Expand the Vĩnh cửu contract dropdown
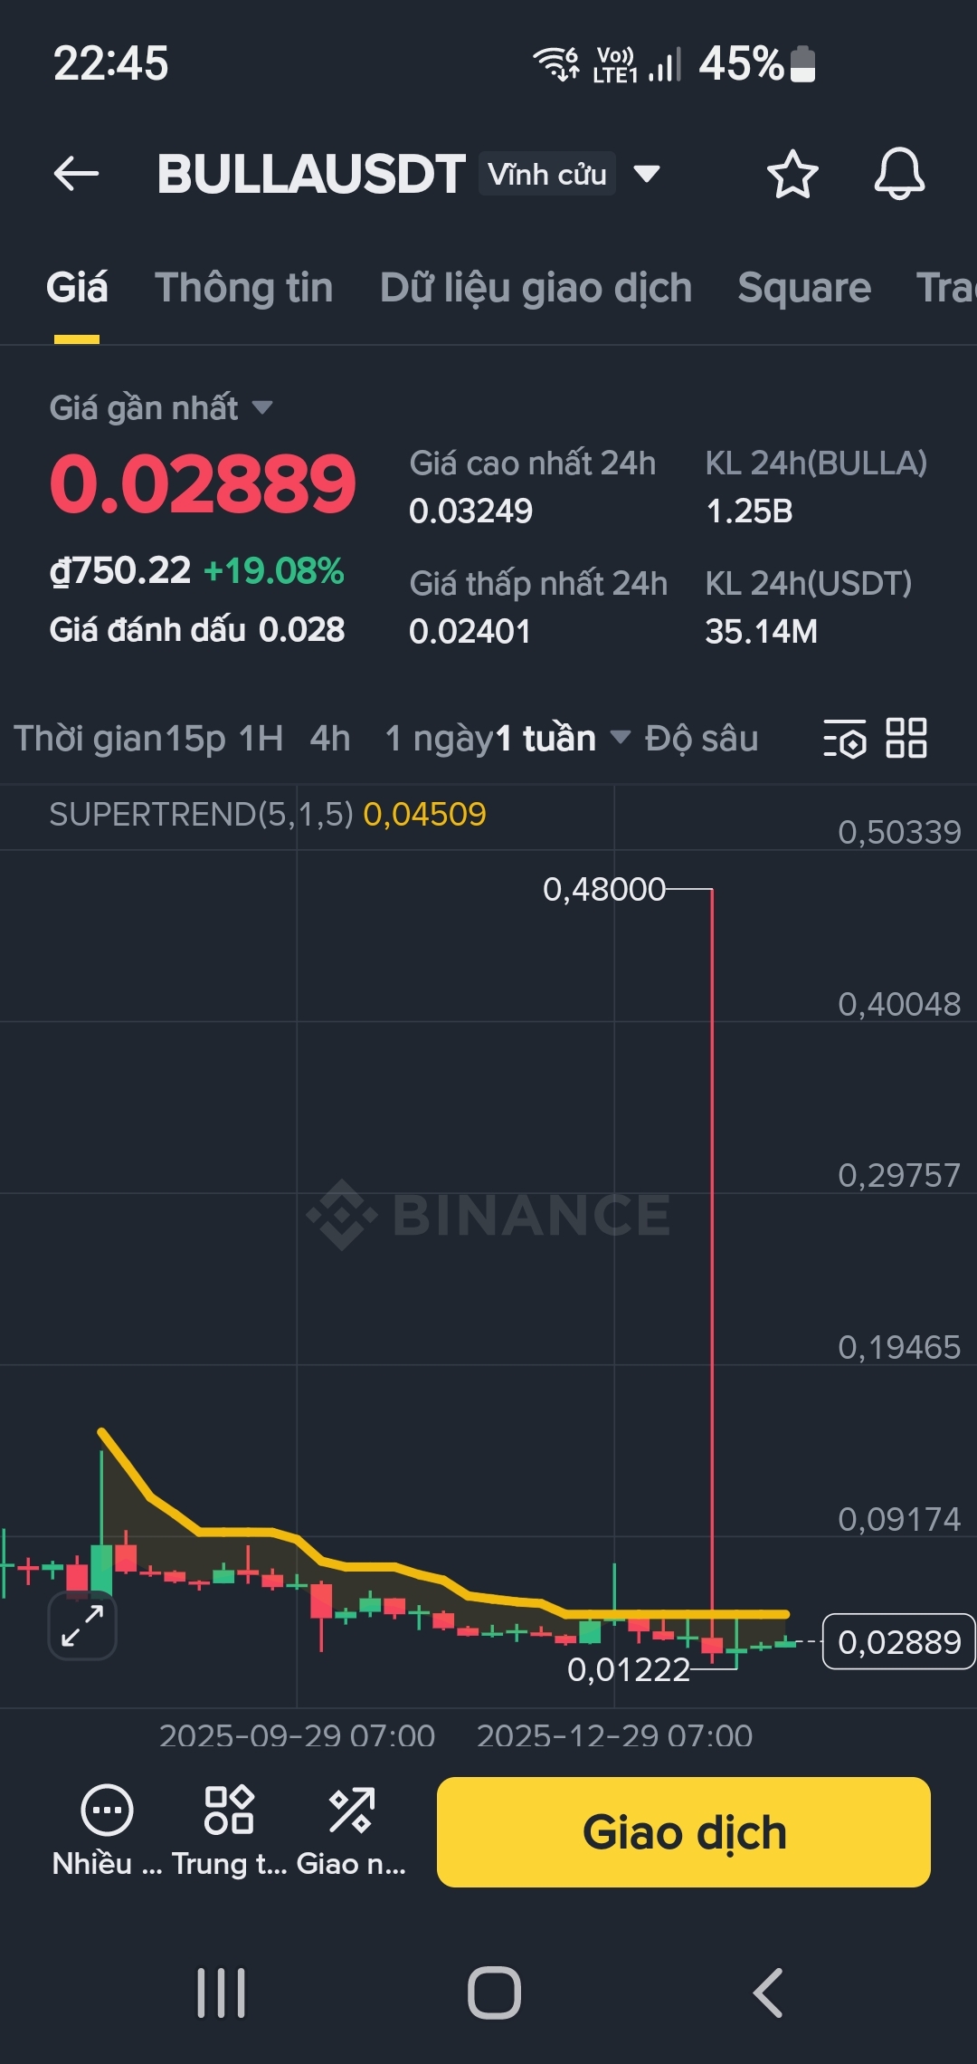977x2064 pixels. pyautogui.click(x=646, y=174)
